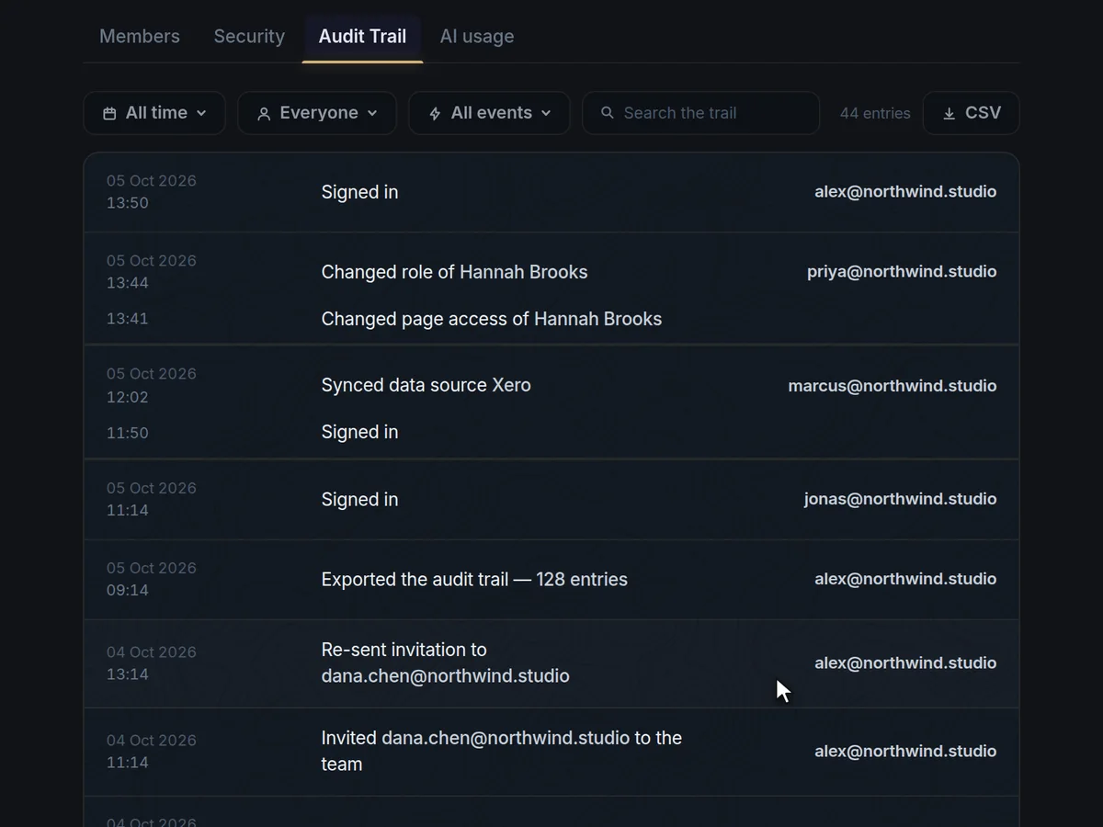The image size is (1103, 827).
Task: Export the trail with CSV button
Action: point(971,113)
